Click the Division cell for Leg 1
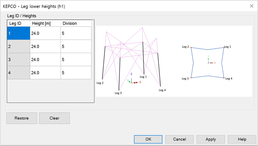The image size is (258, 146). tap(76, 33)
